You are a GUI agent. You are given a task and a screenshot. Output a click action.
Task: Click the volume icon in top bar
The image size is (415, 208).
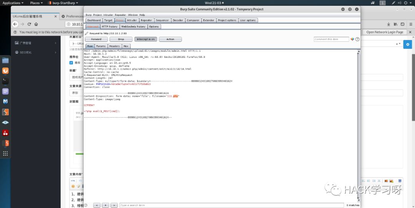pyautogui.click(x=400, y=3)
